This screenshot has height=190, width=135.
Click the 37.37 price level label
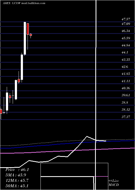point(126,117)
